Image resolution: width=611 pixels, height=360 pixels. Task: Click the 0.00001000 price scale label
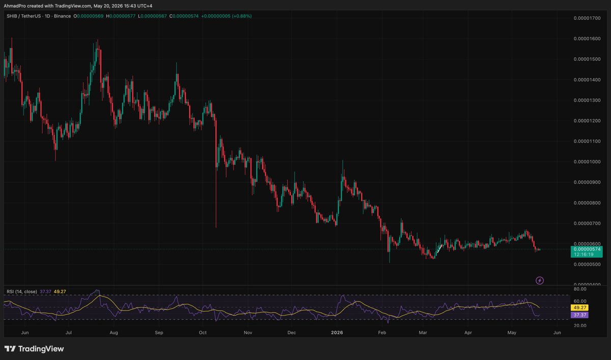point(588,162)
